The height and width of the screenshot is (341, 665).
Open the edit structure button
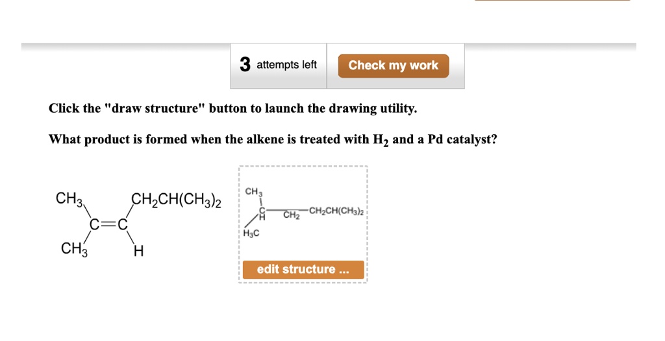tap(303, 270)
